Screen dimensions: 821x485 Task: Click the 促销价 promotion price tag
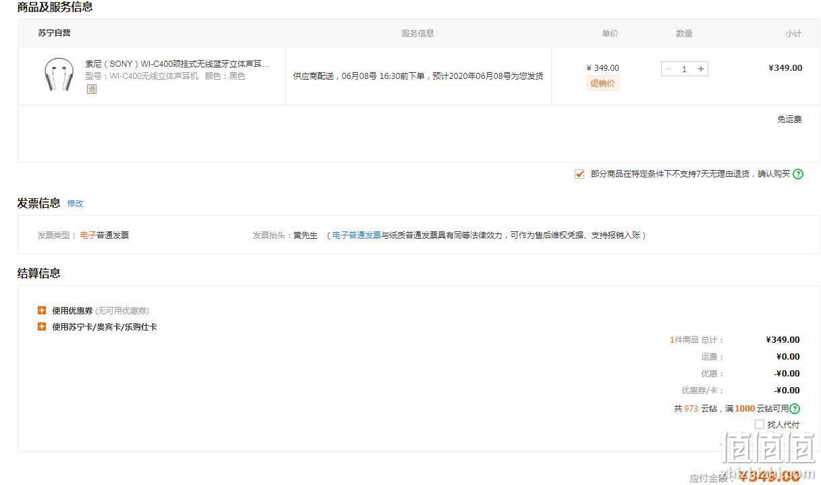click(x=603, y=83)
